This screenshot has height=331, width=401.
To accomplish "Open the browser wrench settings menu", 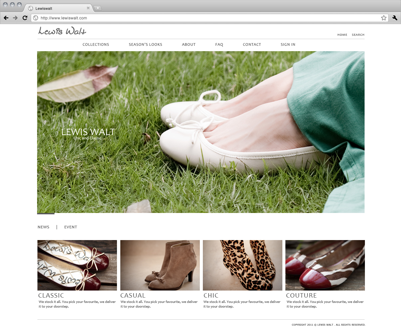I will (x=395, y=18).
